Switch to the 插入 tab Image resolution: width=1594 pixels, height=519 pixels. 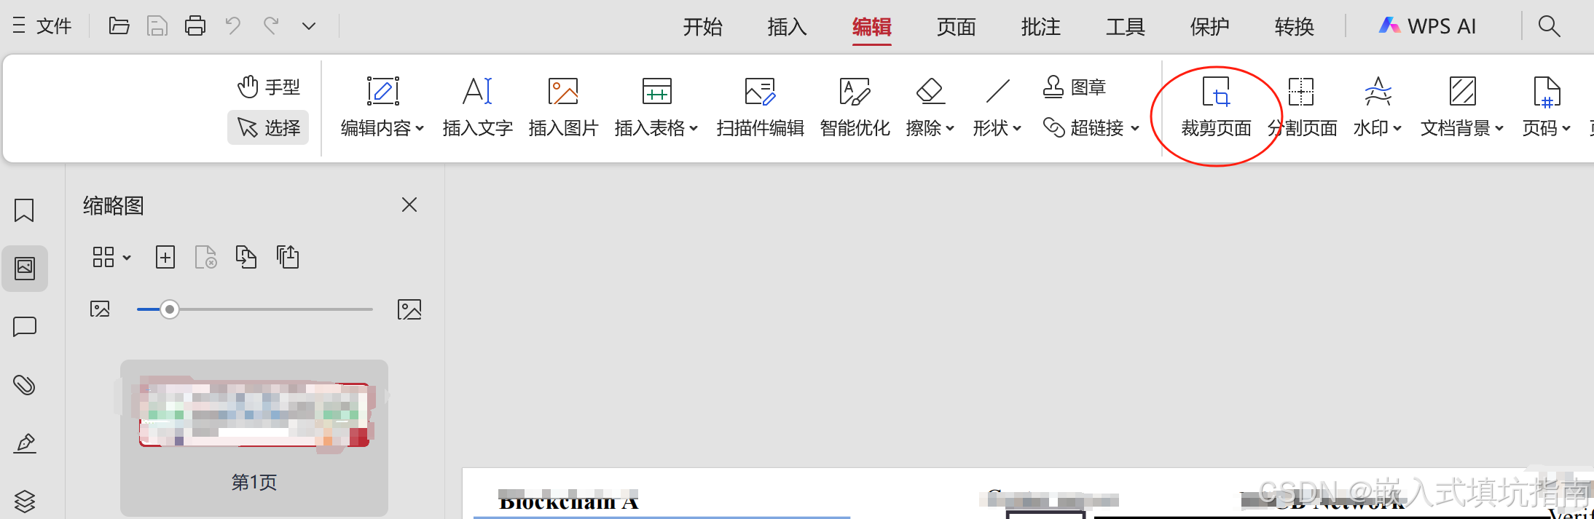click(x=788, y=27)
